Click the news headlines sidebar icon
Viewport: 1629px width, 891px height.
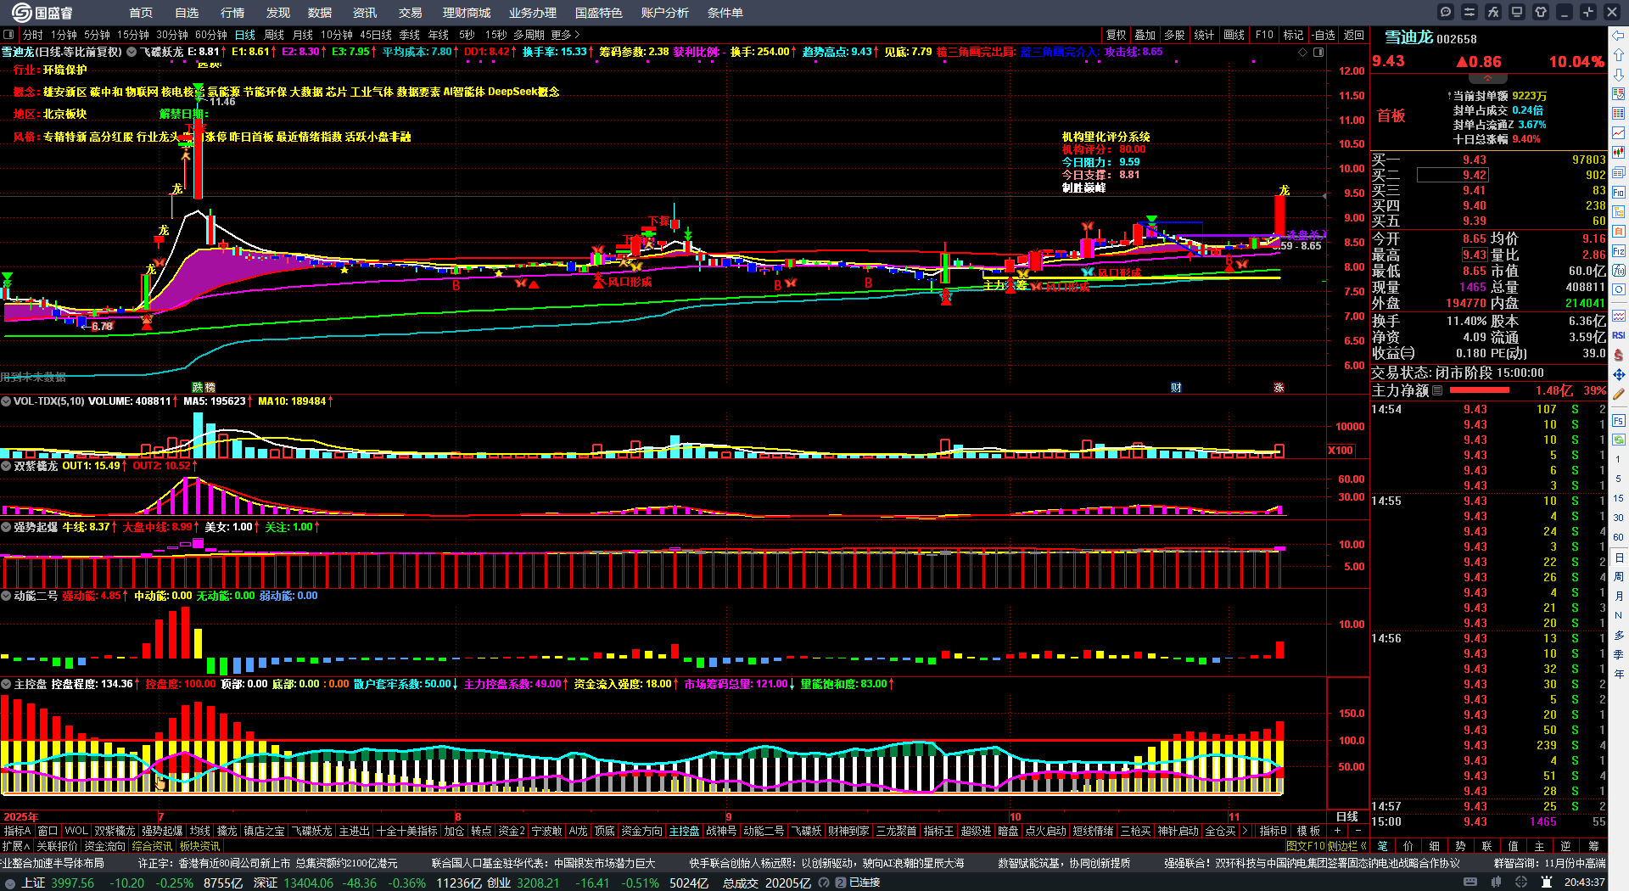tap(1619, 172)
